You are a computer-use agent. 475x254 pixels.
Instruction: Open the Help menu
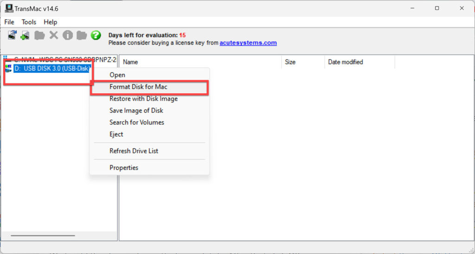click(x=50, y=22)
